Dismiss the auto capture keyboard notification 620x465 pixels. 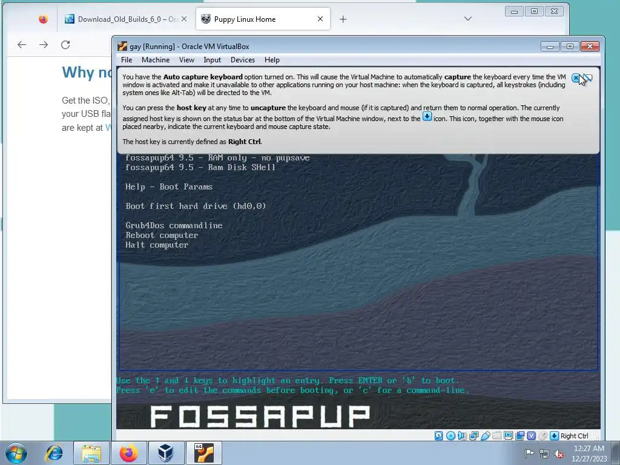576,78
